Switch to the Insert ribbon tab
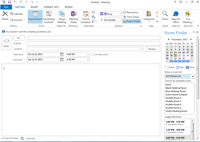The image size is (200, 142). 34,7
